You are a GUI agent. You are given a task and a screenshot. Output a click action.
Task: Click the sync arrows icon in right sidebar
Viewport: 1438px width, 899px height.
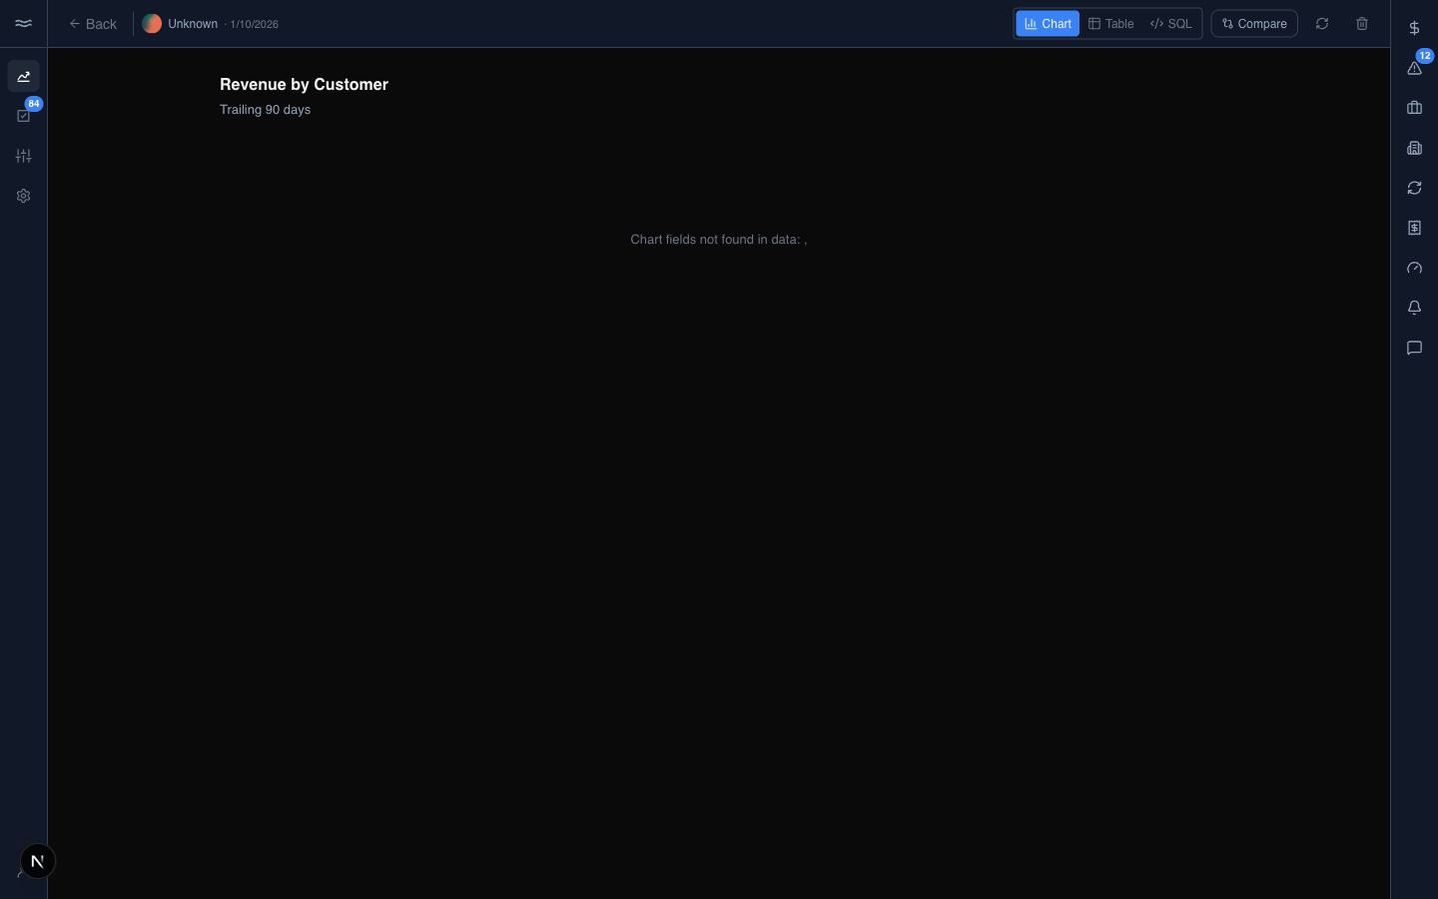(1414, 188)
